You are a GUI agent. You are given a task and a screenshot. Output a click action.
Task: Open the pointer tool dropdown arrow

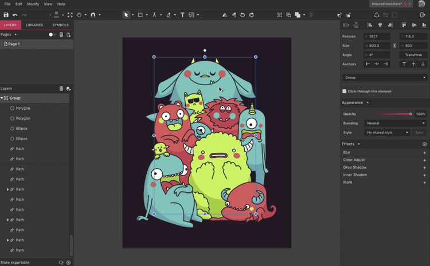tap(133, 15)
